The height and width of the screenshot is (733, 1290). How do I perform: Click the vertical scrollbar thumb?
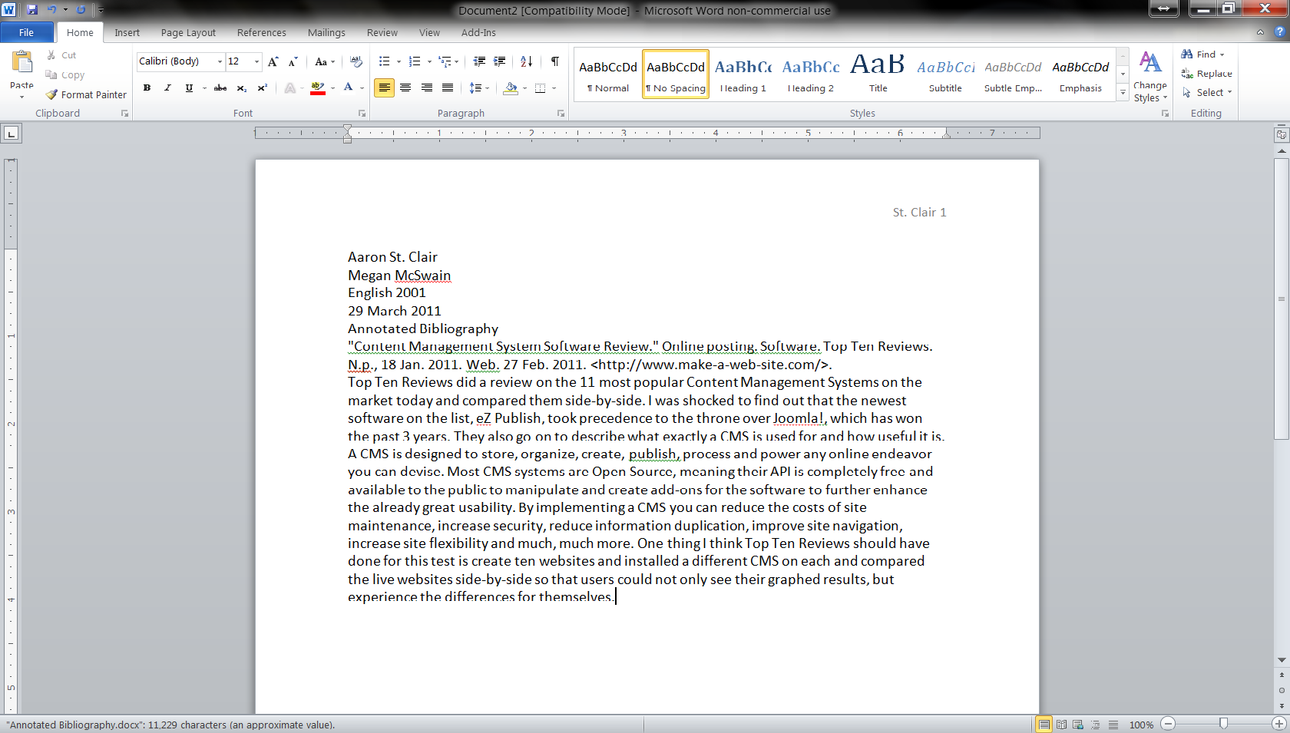point(1281,299)
